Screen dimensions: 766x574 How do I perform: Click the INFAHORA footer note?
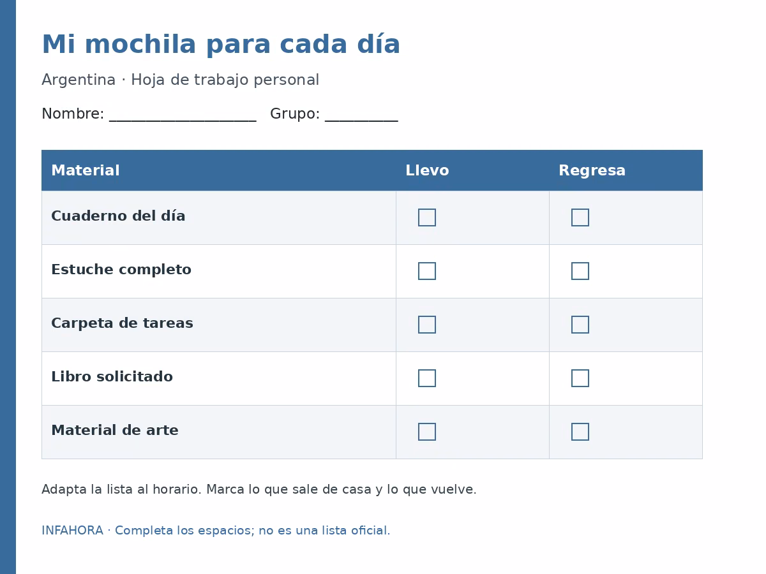tap(216, 531)
